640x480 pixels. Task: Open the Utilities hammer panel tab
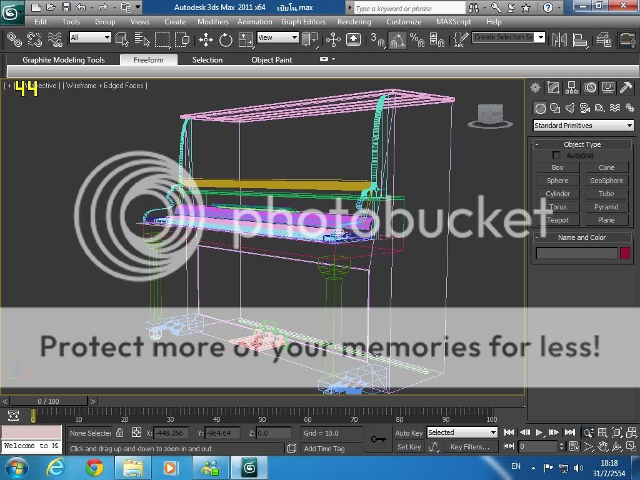tap(626, 87)
